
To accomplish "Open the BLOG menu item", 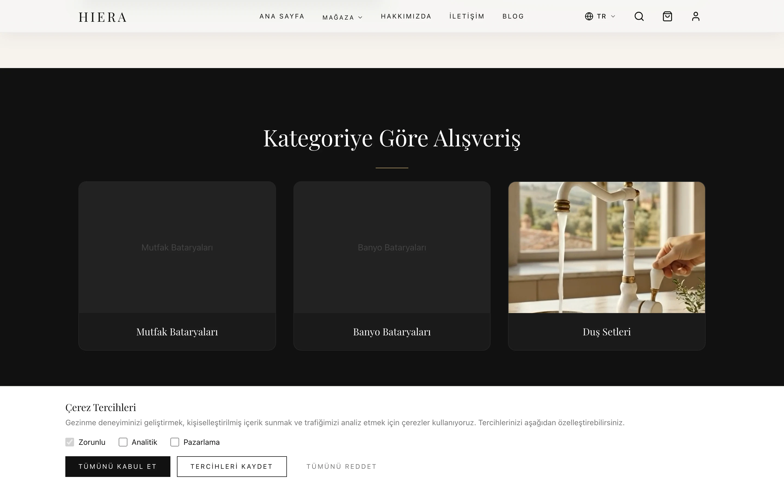I will pyautogui.click(x=513, y=16).
